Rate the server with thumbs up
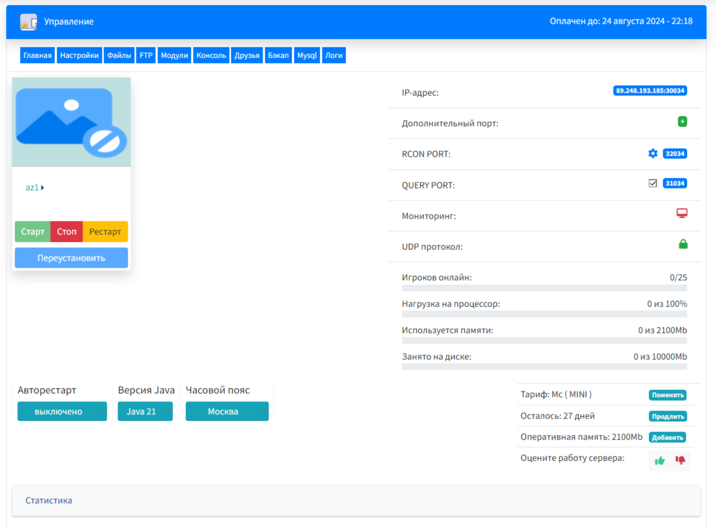Image resolution: width=716 pixels, height=529 pixels. click(660, 461)
